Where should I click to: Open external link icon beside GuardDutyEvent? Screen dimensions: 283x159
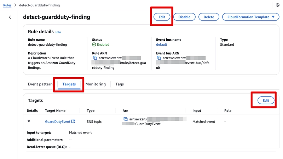[x=73, y=121]
